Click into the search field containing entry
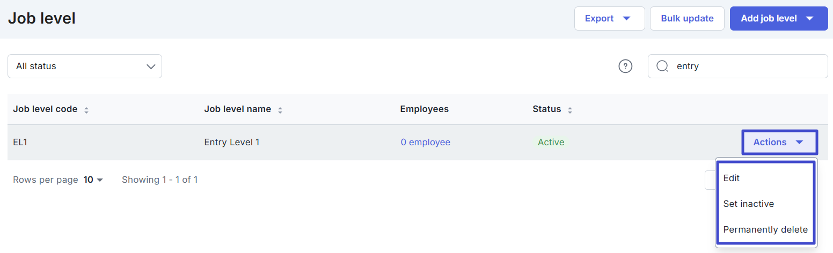The width and height of the screenshot is (833, 253). point(746,66)
